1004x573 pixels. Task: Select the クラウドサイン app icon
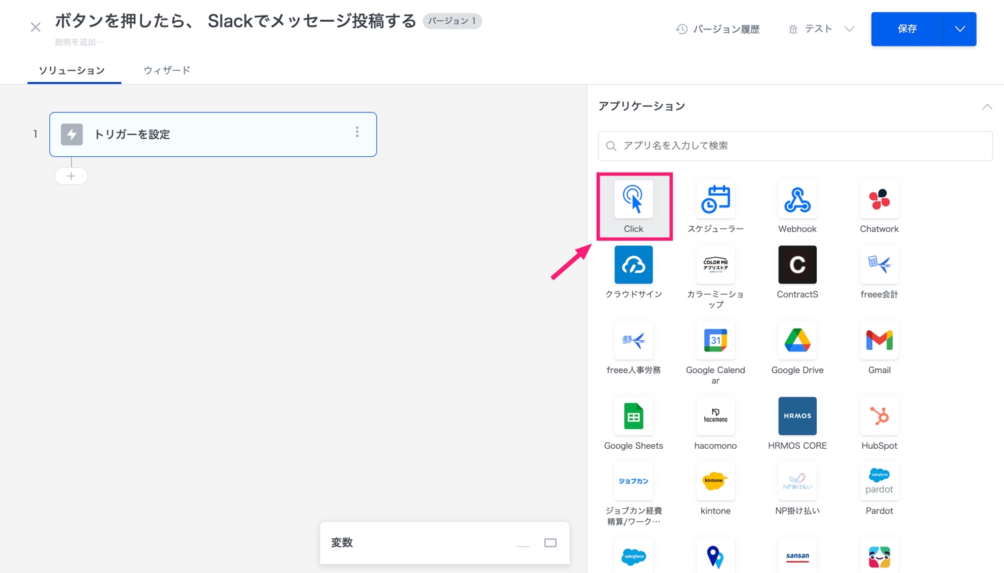633,265
